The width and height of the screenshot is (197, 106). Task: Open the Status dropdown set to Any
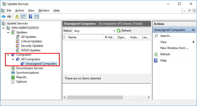point(94,31)
